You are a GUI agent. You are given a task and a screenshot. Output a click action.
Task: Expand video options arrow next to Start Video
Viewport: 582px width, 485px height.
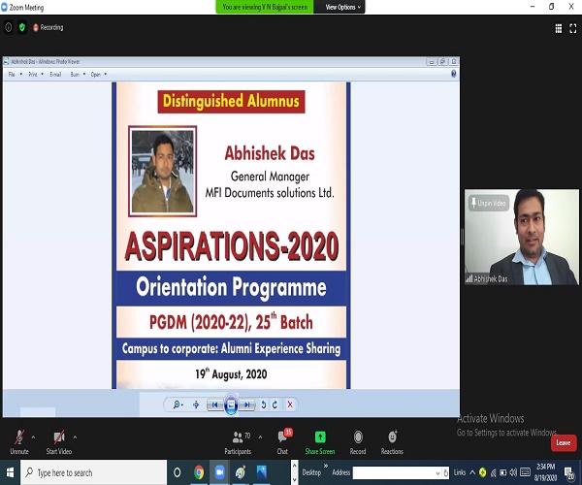pyautogui.click(x=75, y=437)
